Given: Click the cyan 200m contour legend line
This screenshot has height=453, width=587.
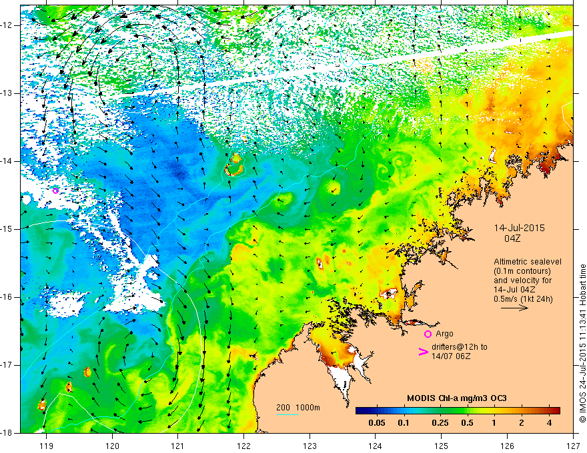Looking at the screenshot, I should click(287, 414).
